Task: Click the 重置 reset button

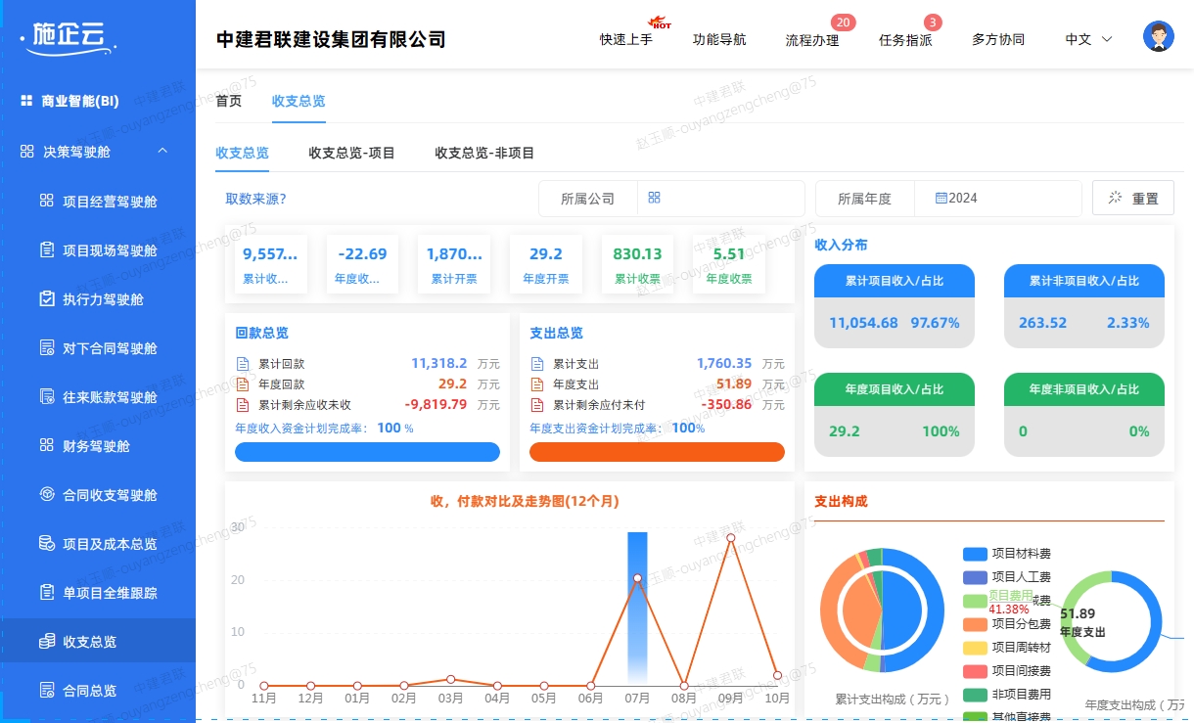Action: (1132, 197)
